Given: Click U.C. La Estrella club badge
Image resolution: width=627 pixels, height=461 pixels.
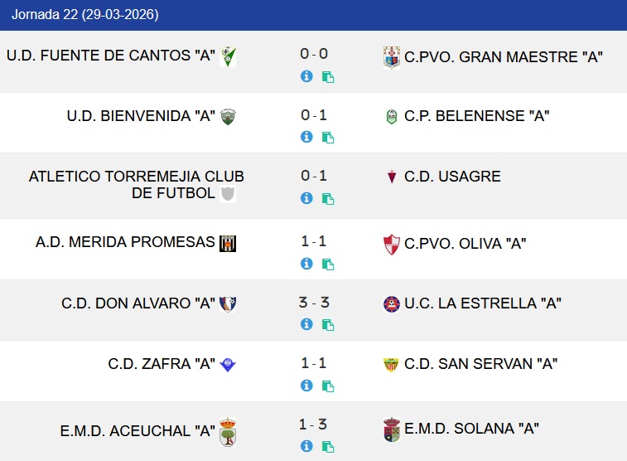Looking at the screenshot, I should [392, 303].
